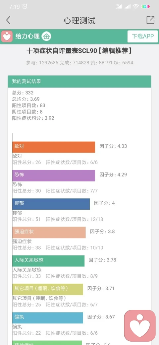
Task: Click the 下载APP button
Action: 142,36
